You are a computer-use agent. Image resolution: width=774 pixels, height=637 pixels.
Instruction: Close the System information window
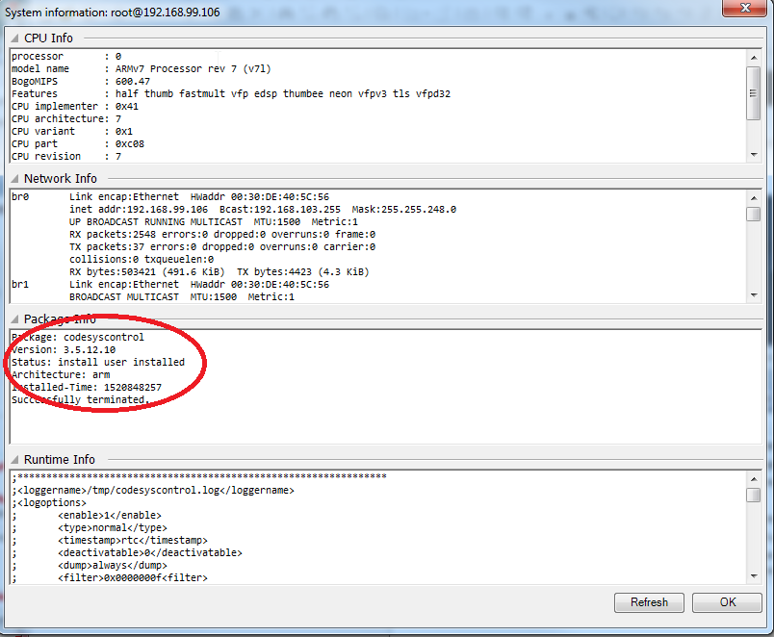746,10
